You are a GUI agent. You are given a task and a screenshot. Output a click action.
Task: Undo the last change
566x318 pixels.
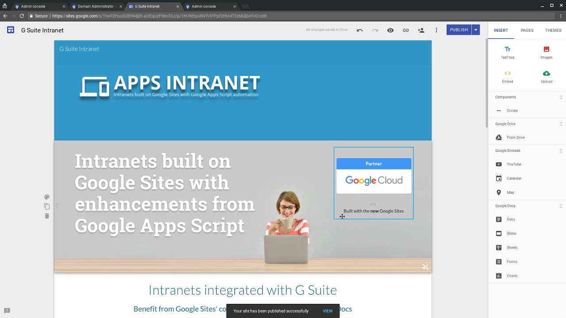pyautogui.click(x=359, y=30)
